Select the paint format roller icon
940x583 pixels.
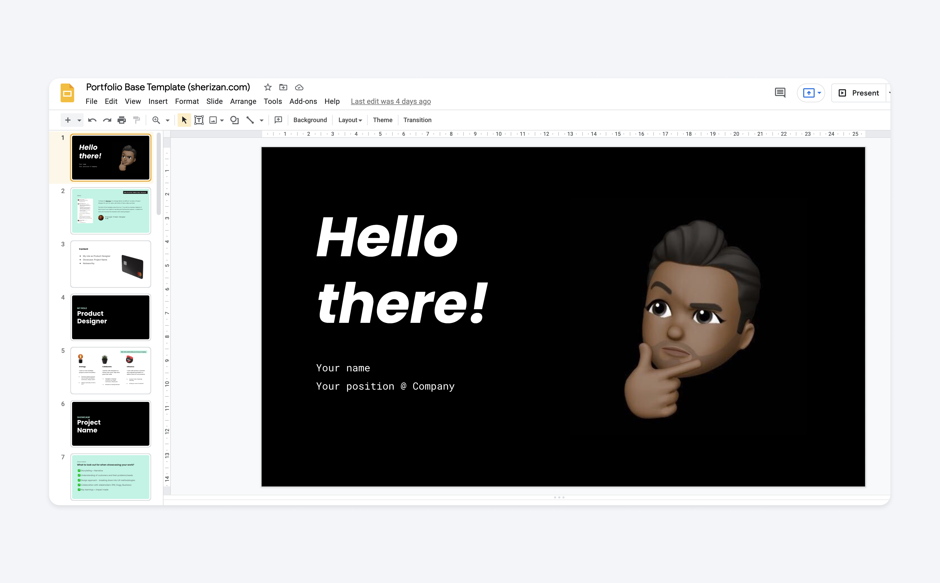[137, 120]
